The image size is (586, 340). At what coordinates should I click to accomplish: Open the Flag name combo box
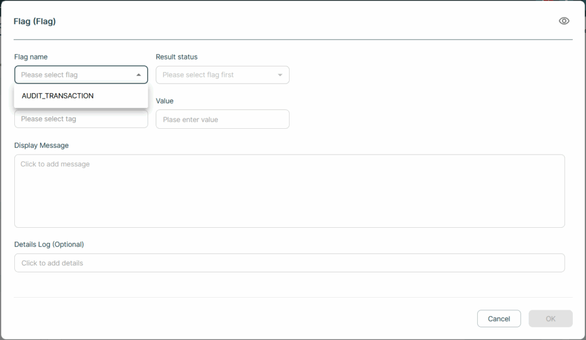tap(81, 75)
